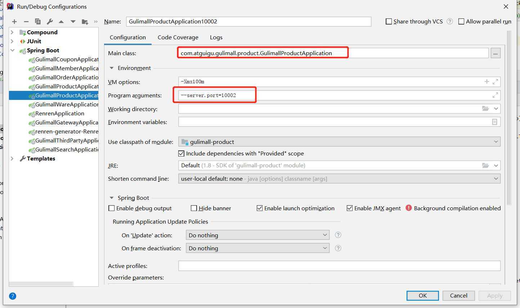Click the Active profiles input field
520x308 pixels.
[x=339, y=266]
